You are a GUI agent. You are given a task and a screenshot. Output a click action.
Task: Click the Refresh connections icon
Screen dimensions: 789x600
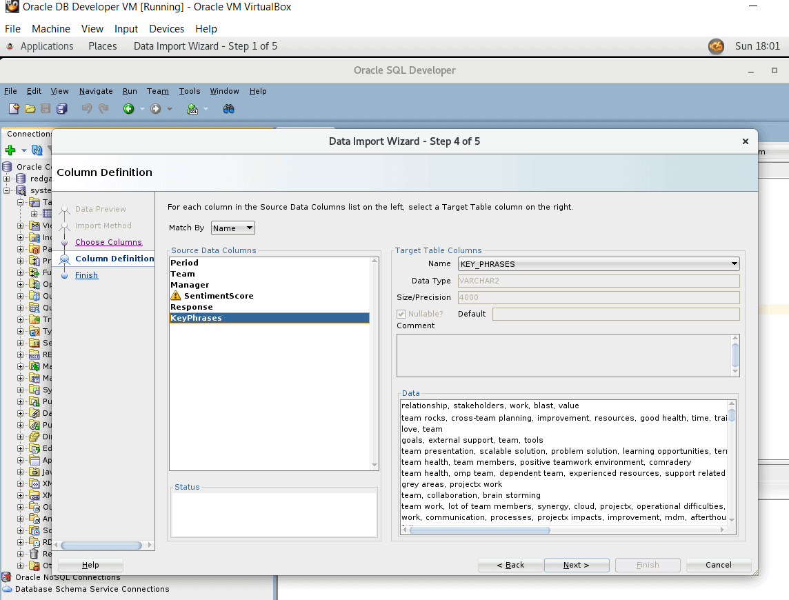(37, 150)
